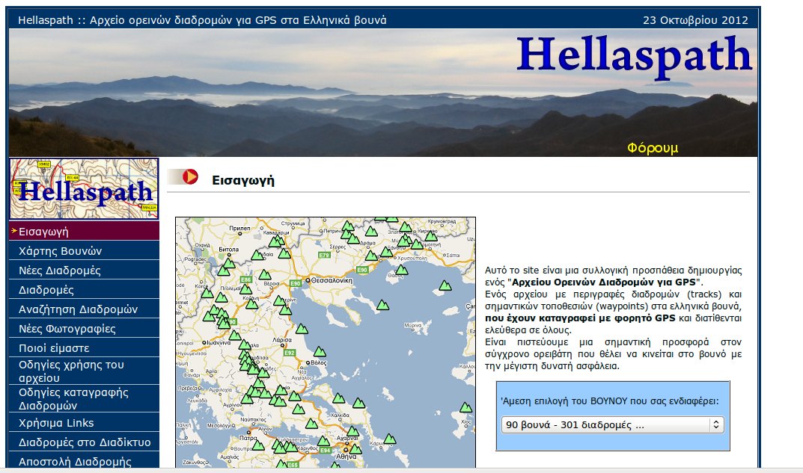
Task: Click the E94 road sign near Αθήνα
Action: [326, 450]
